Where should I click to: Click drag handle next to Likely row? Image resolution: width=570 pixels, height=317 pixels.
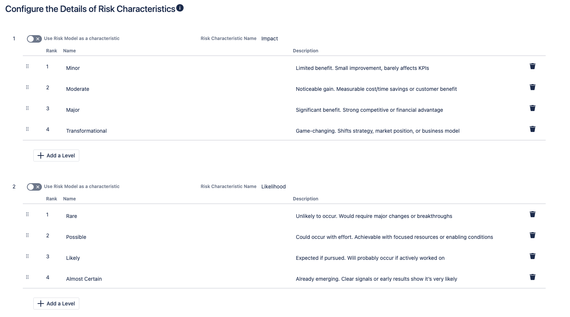(27, 256)
